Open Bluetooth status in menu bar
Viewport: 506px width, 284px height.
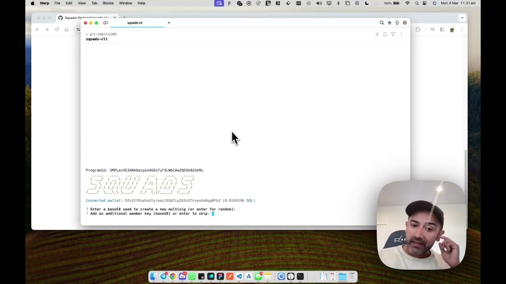tap(338, 3)
